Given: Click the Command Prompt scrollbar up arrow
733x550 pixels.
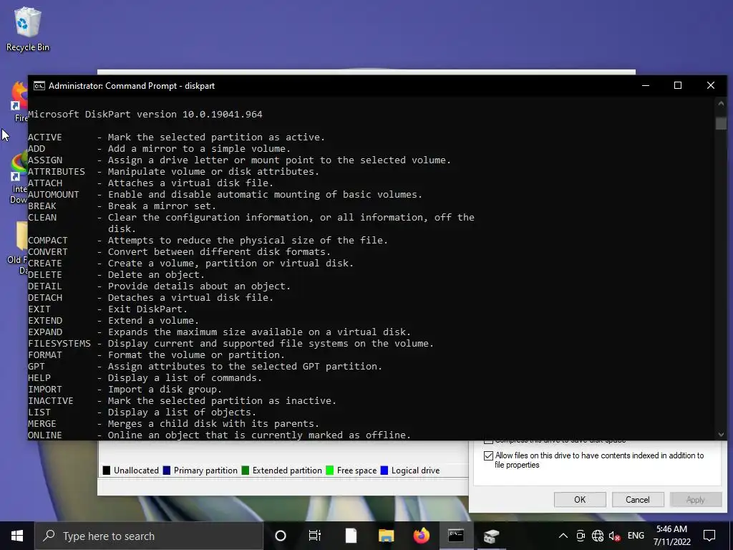Looking at the screenshot, I should pos(721,103).
